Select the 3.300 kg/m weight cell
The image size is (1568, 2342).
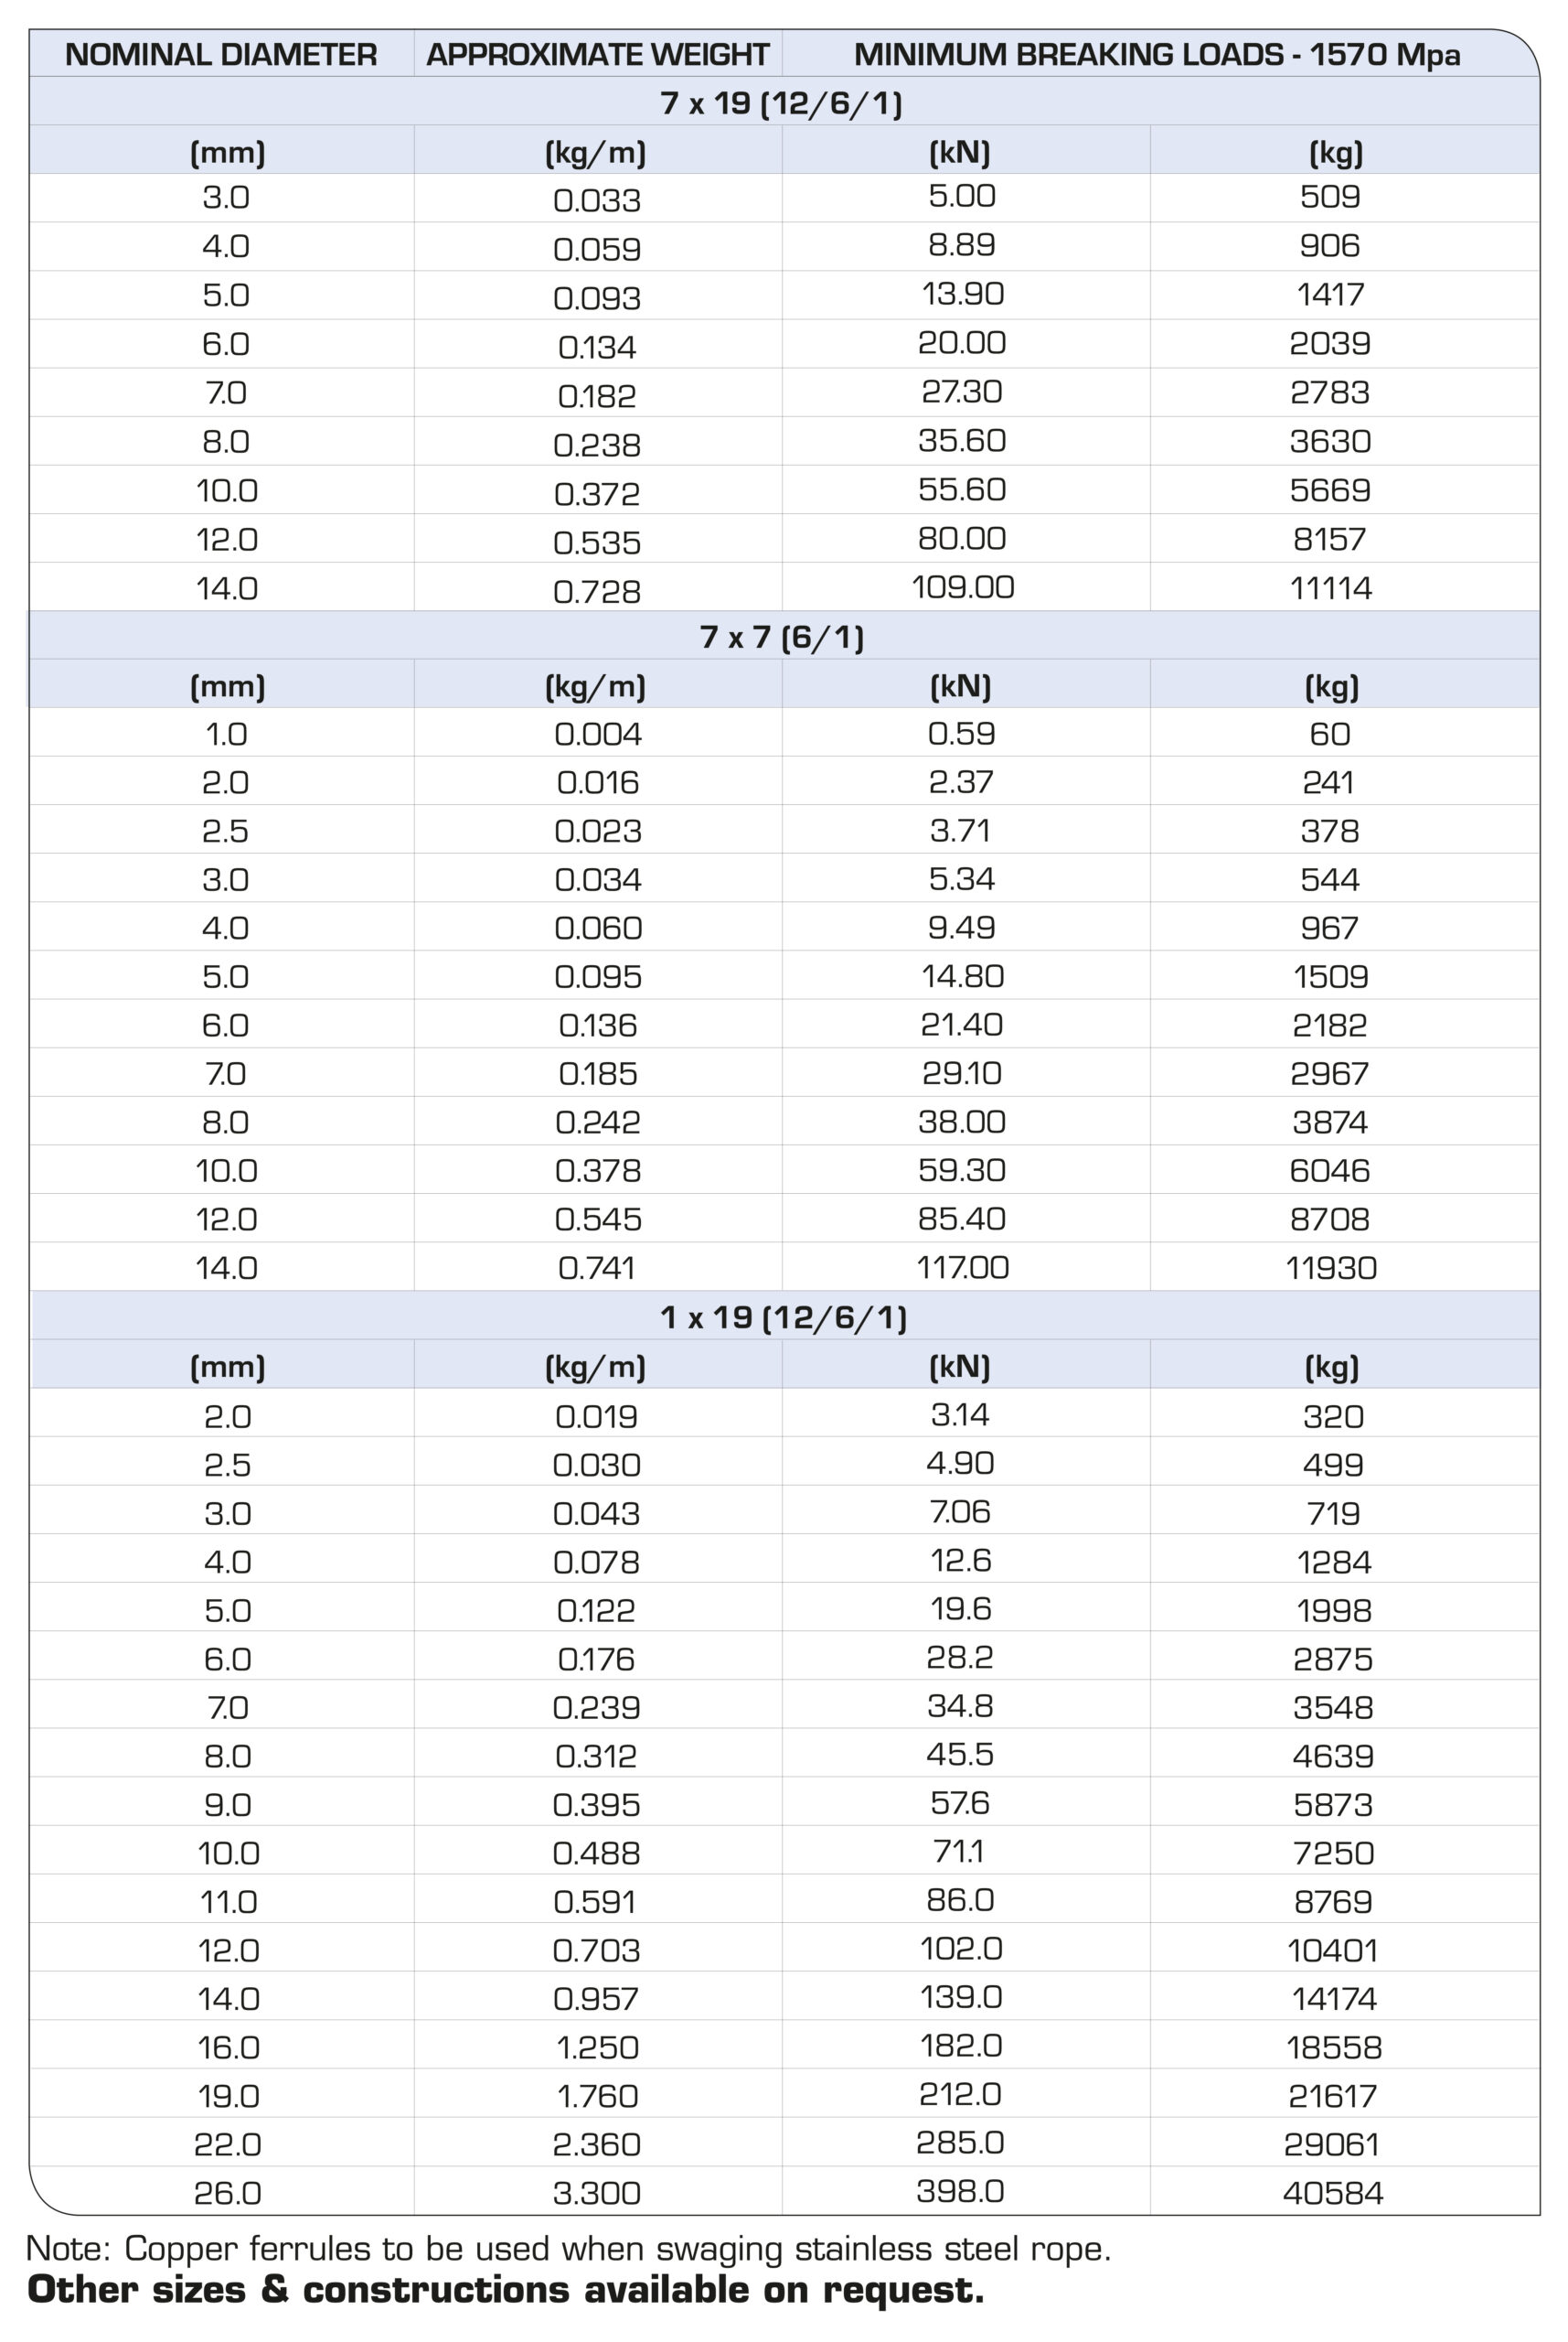pyautogui.click(x=597, y=2193)
